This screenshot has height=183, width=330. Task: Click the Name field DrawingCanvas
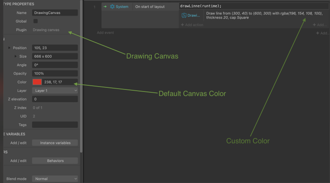pos(55,13)
